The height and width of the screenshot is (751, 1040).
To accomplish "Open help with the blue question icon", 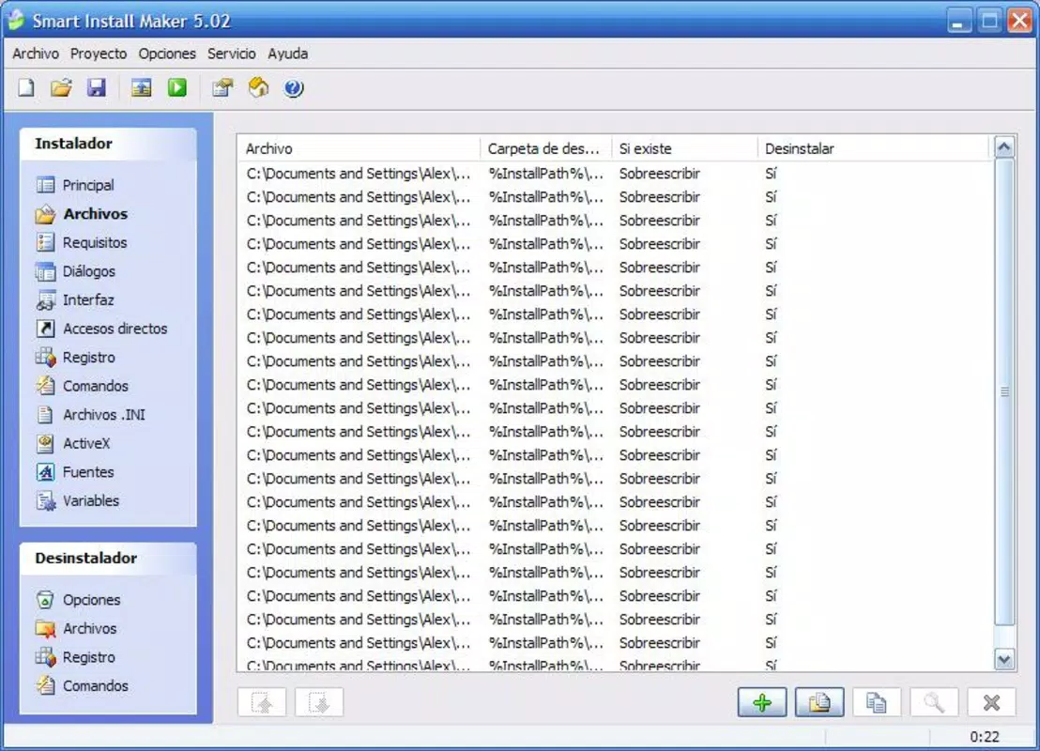I will 294,87.
